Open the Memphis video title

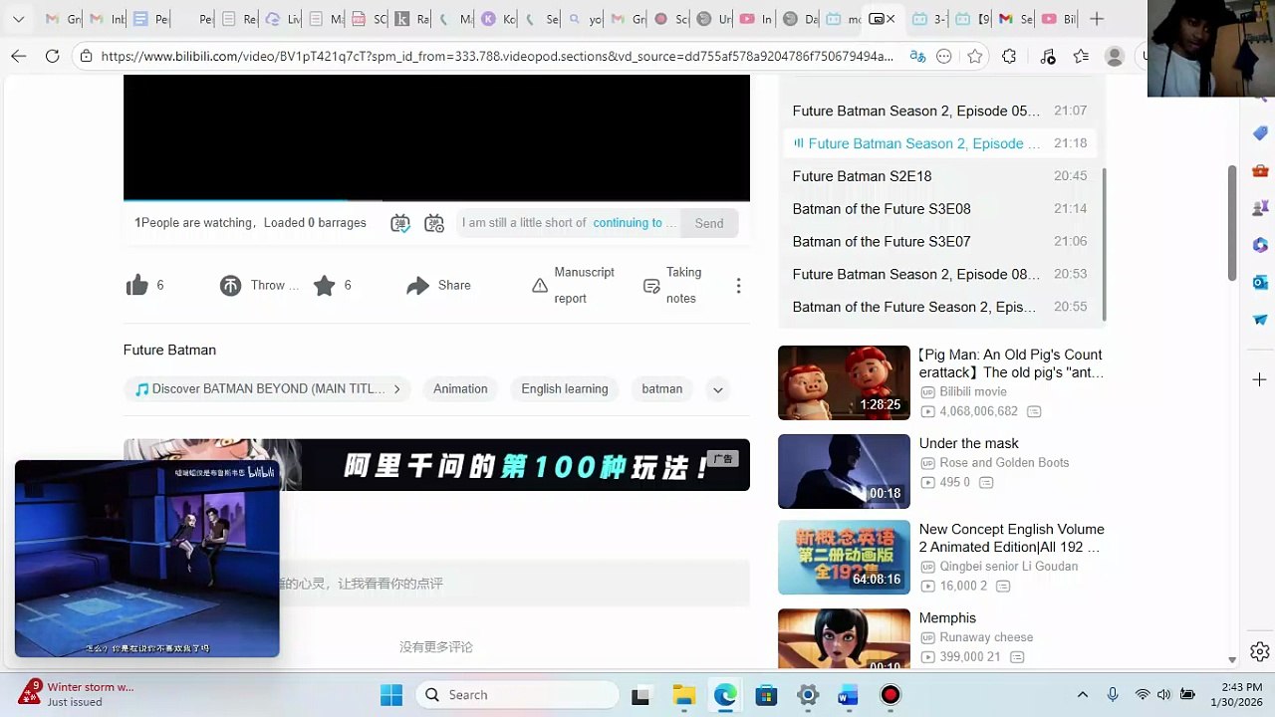947,618
